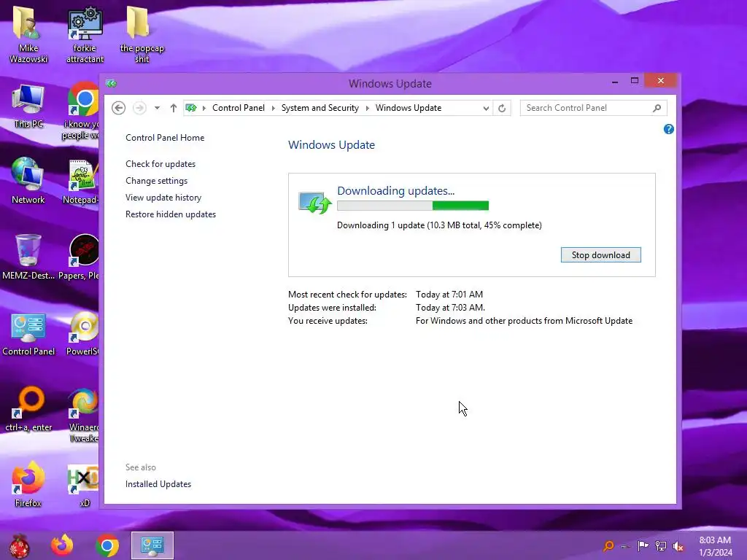The image size is (747, 560).
Task: Click Today at 7:03 AM text
Action: click(x=450, y=308)
